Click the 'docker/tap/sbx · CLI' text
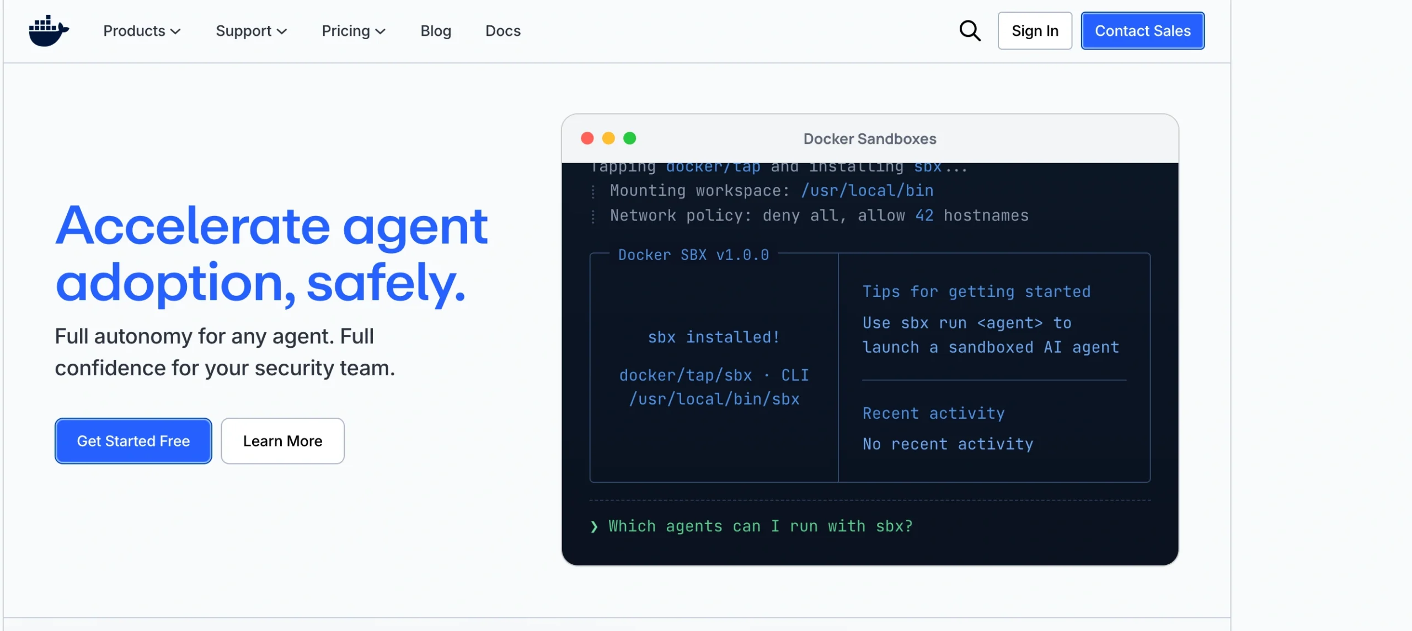Image resolution: width=1412 pixels, height=631 pixels. click(714, 375)
